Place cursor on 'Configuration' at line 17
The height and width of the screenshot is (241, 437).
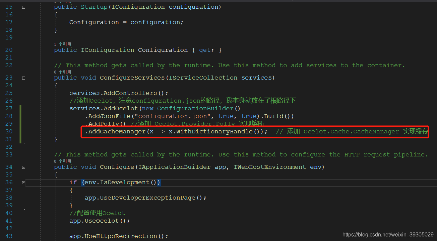(94, 22)
